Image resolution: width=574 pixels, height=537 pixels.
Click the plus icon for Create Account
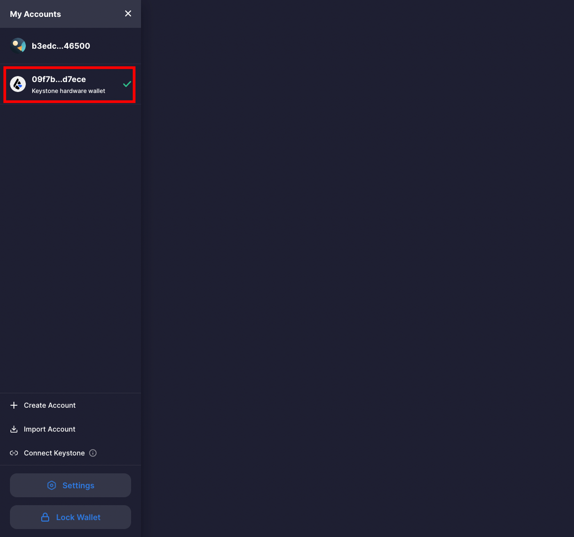pyautogui.click(x=14, y=405)
